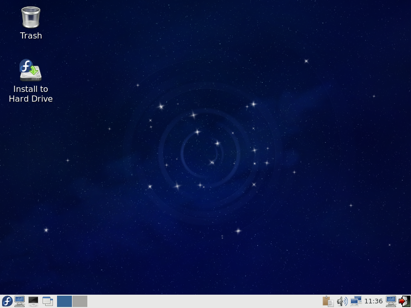The width and height of the screenshot is (411, 308).
Task: Launch the file manager from the panel
Action: tap(20, 301)
